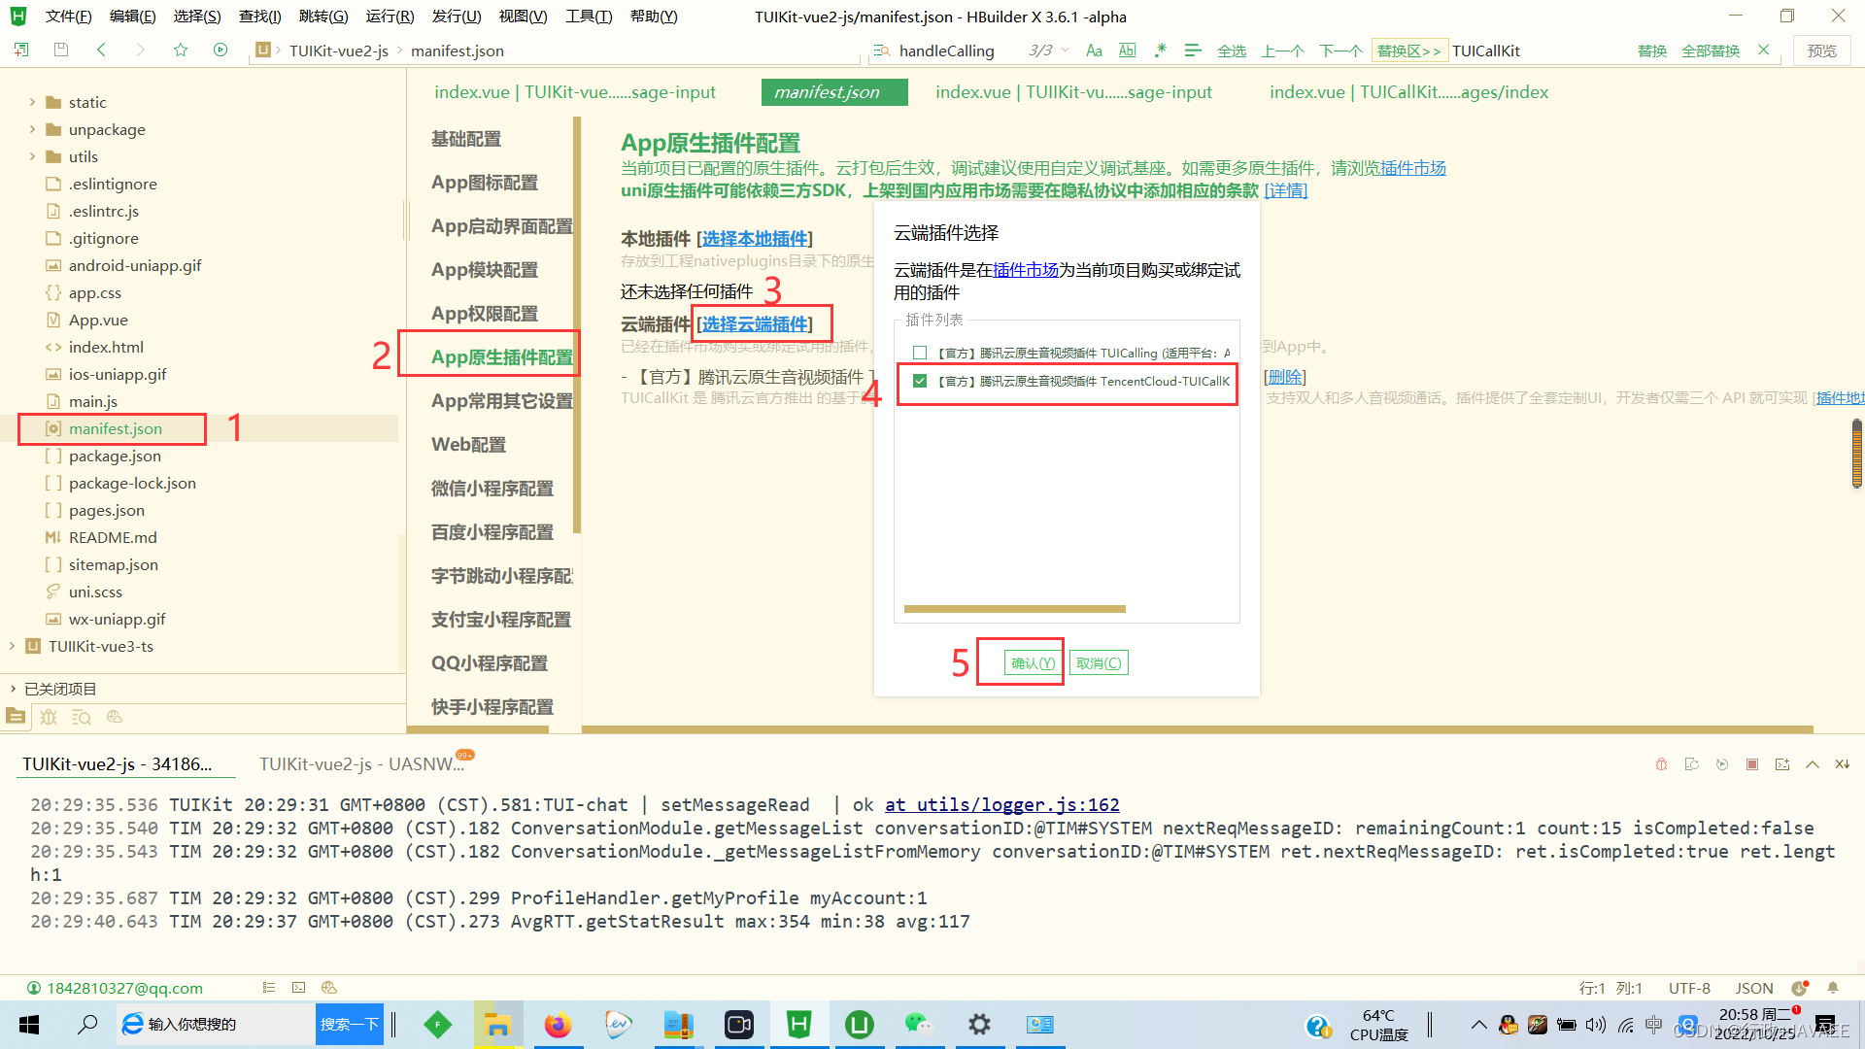Expand the static folder

[32, 102]
